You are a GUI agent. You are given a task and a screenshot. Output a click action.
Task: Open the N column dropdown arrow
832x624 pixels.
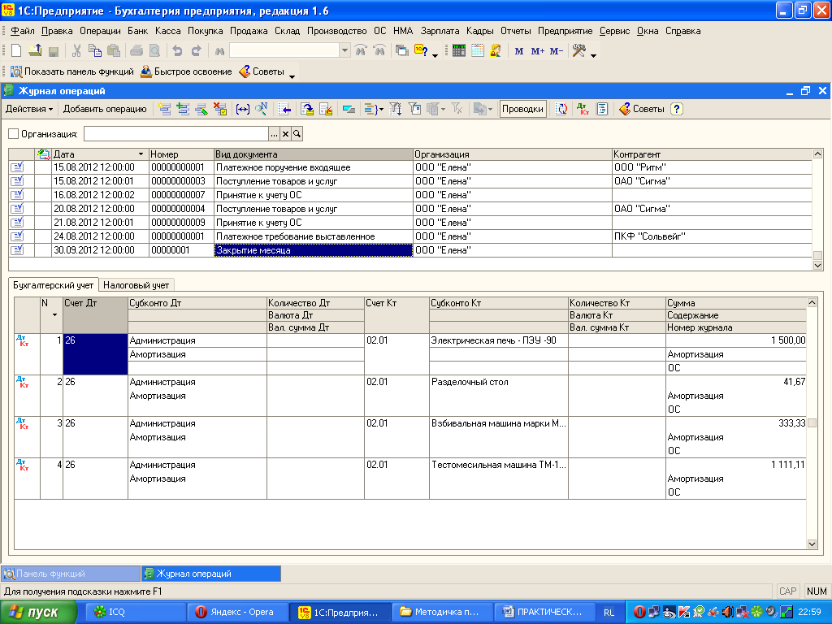click(54, 315)
